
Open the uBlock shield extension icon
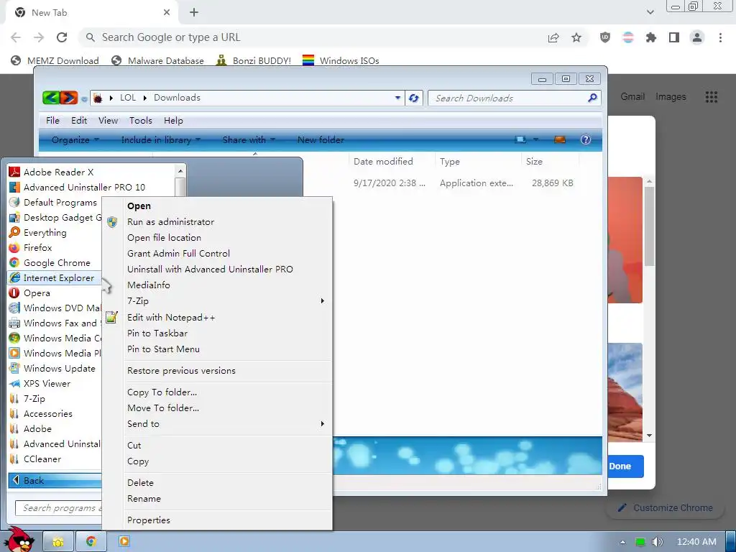tap(605, 37)
